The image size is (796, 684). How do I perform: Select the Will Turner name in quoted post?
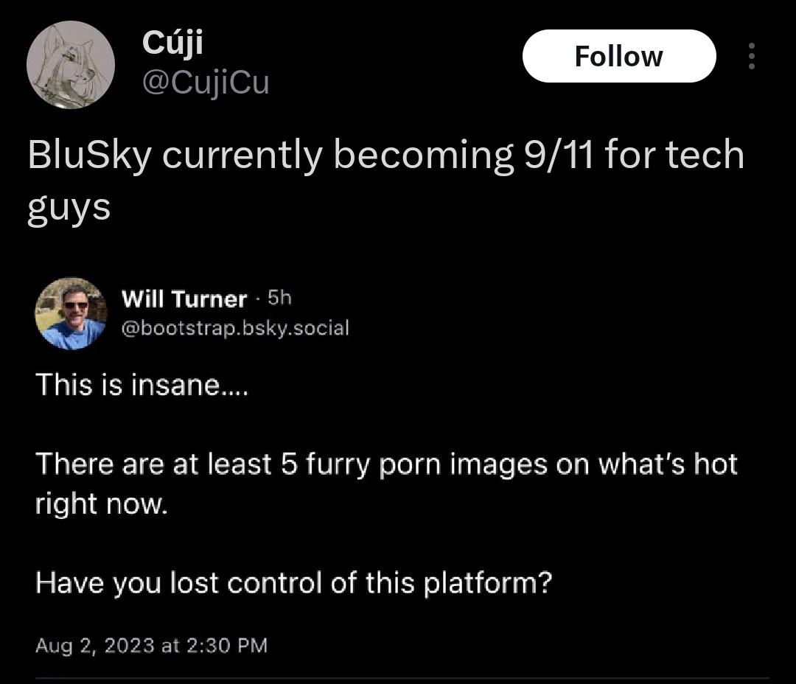(184, 299)
